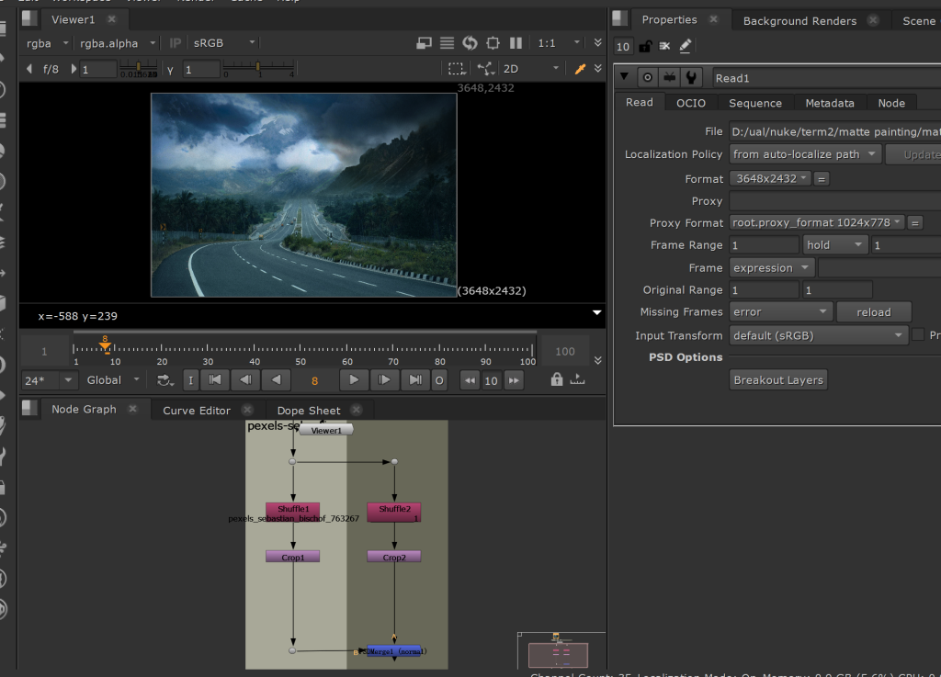Open the Global frame range dropdown

[113, 380]
